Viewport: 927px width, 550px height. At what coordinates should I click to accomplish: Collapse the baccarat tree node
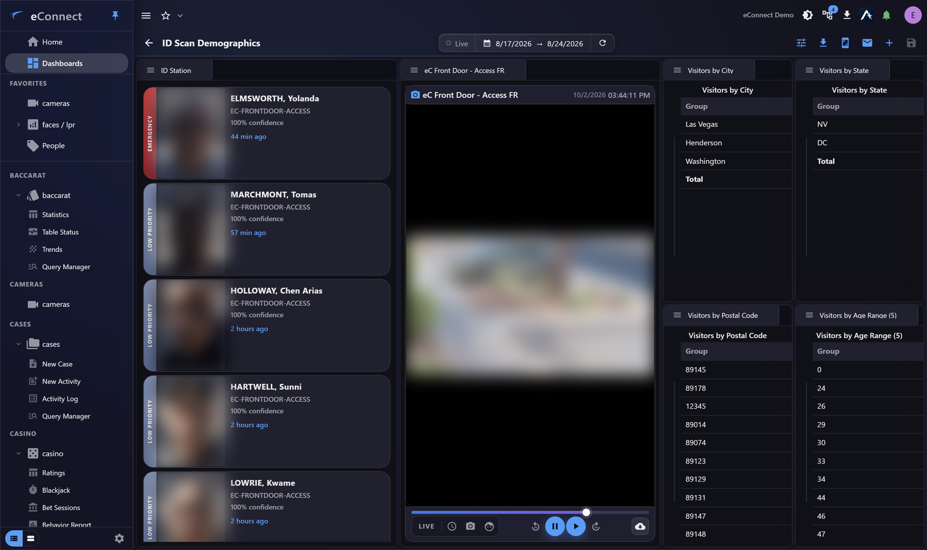click(x=18, y=196)
